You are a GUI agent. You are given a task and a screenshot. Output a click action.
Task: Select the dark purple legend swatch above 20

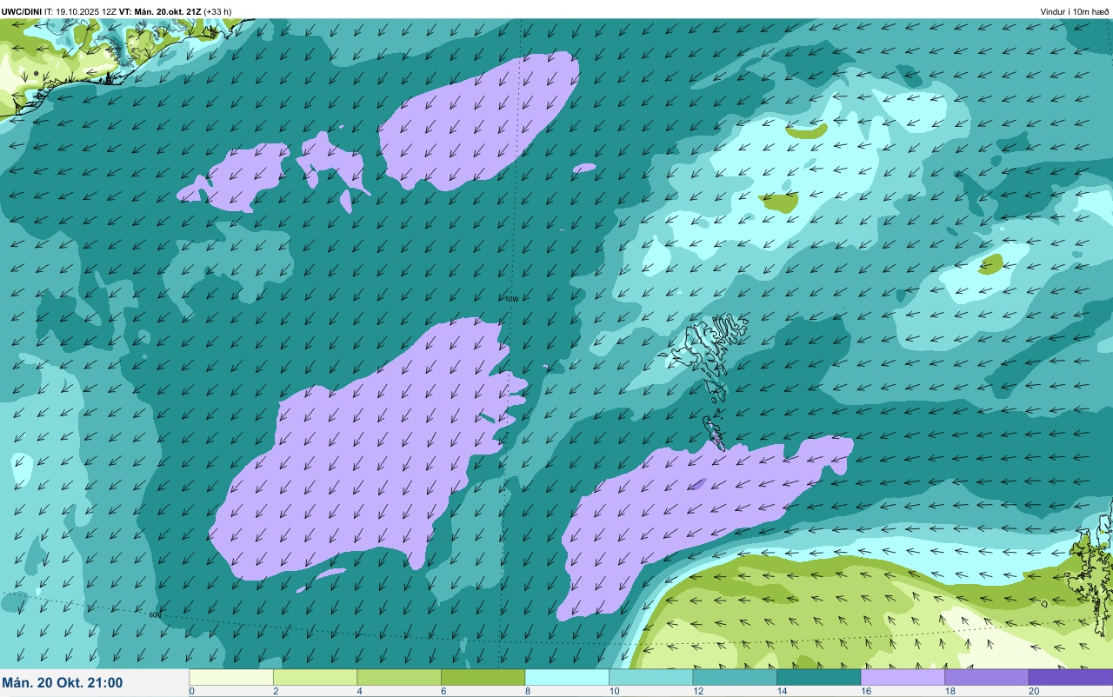(x=1070, y=677)
